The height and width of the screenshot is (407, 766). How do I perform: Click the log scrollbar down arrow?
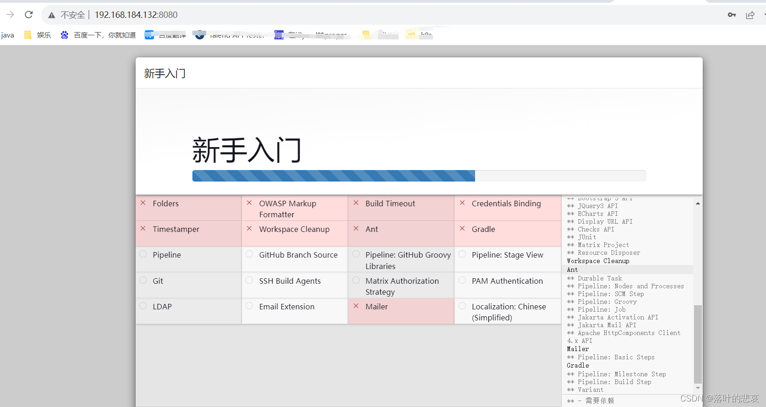click(698, 388)
